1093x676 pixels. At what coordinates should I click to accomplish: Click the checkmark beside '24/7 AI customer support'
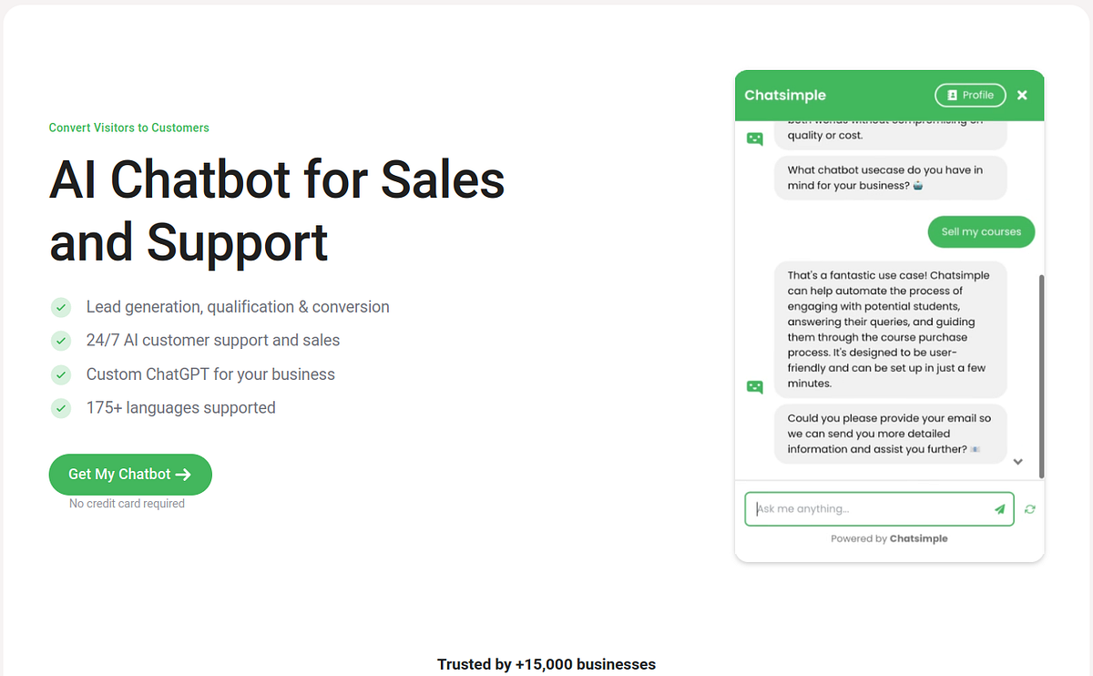click(60, 341)
